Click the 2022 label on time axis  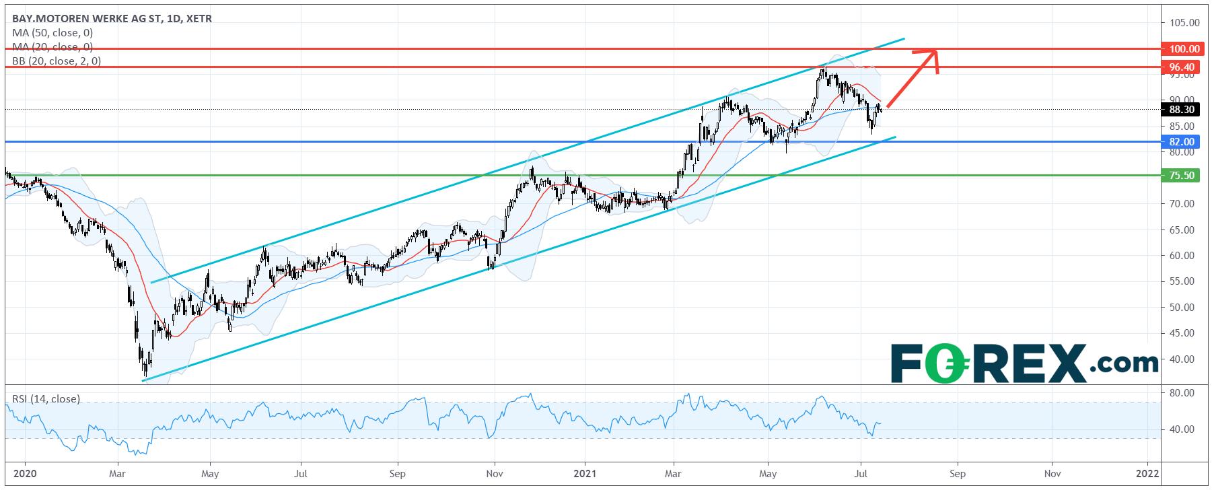[1147, 473]
